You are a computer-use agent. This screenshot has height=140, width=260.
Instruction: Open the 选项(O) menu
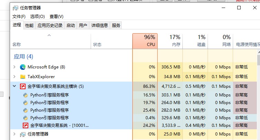coord(38,17)
